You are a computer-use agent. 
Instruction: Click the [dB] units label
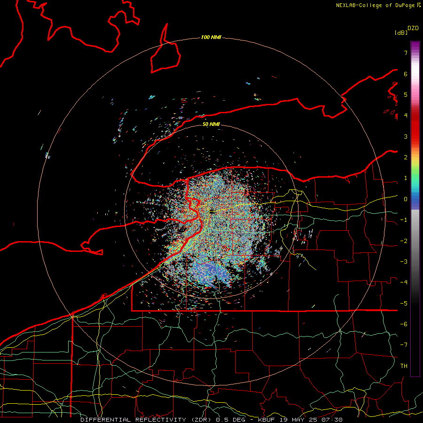click(401, 33)
